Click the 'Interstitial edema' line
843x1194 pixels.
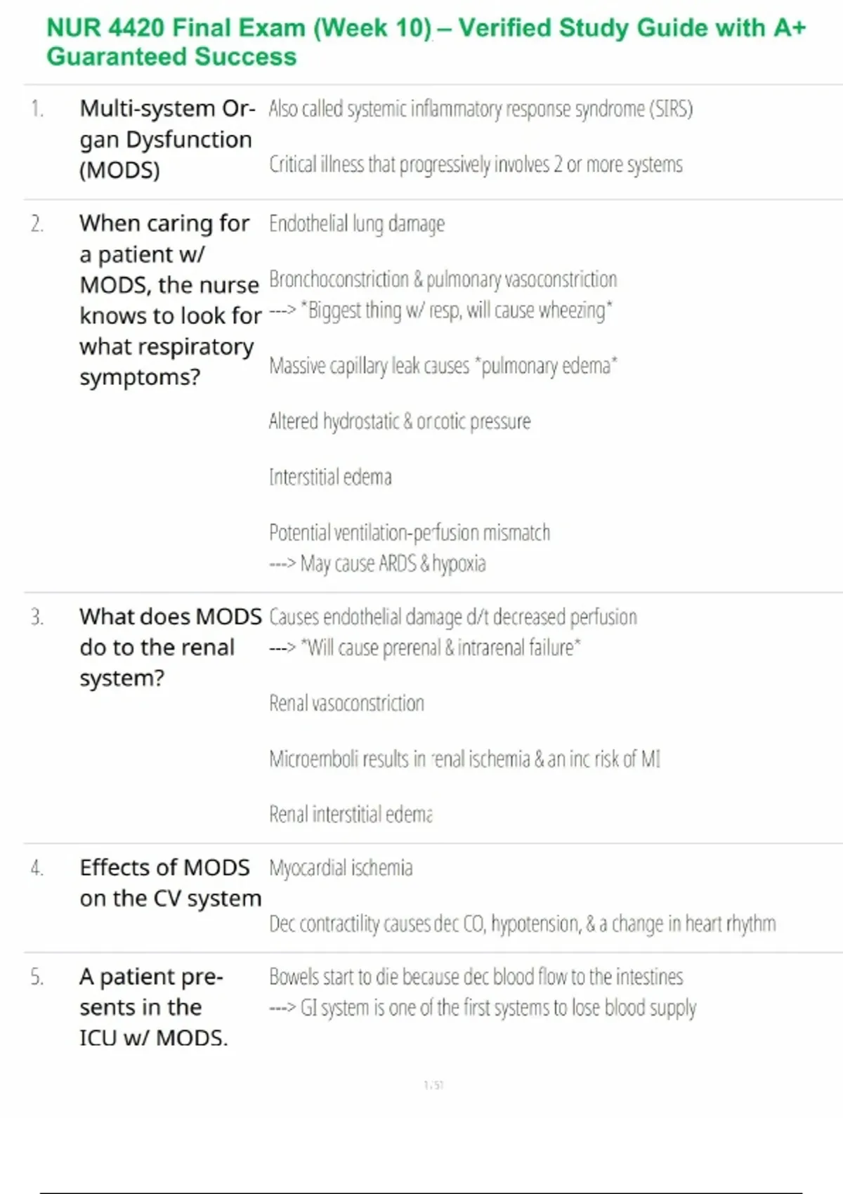point(330,477)
